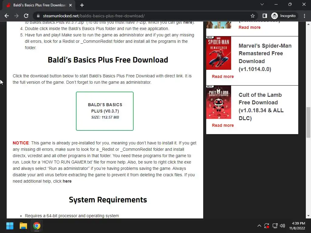
Task: Follow the 'here' link for additional help
Action: pyautogui.click(x=67, y=181)
